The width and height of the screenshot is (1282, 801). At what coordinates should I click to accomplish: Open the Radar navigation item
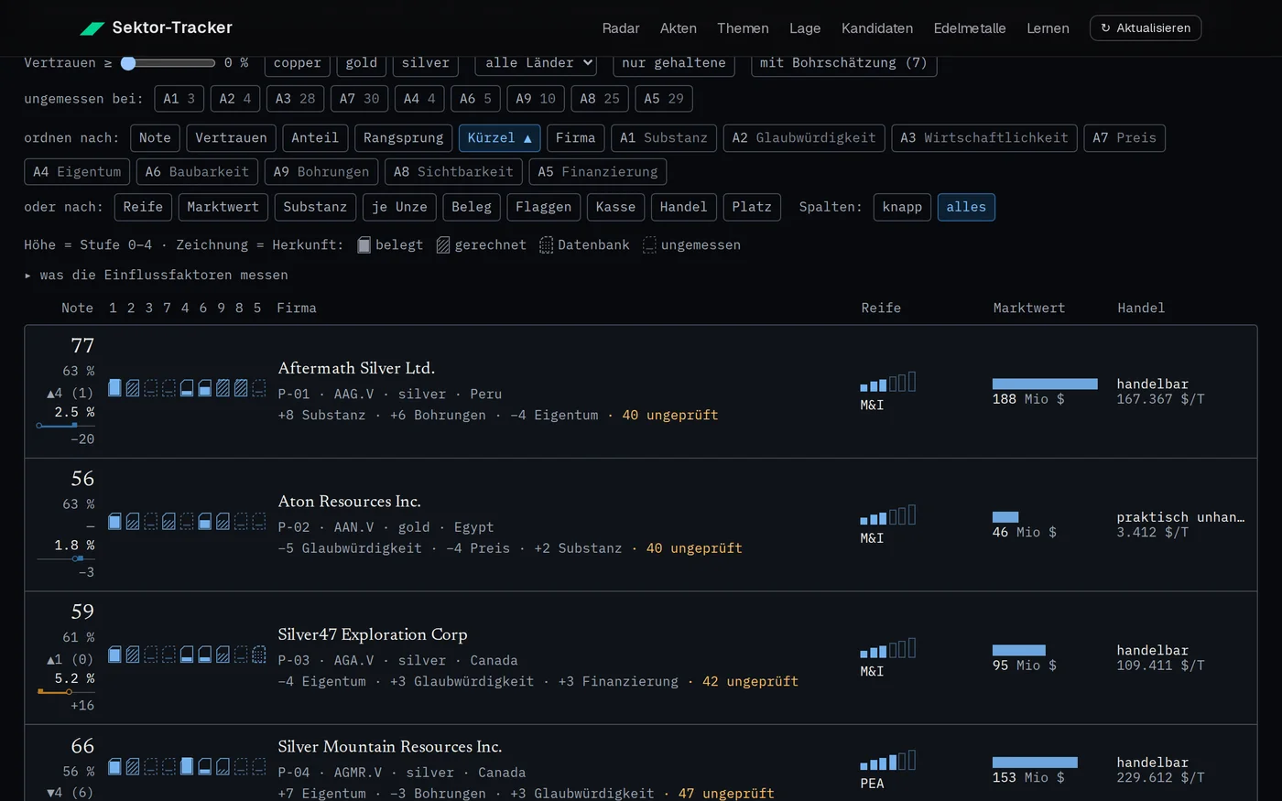coord(621,28)
